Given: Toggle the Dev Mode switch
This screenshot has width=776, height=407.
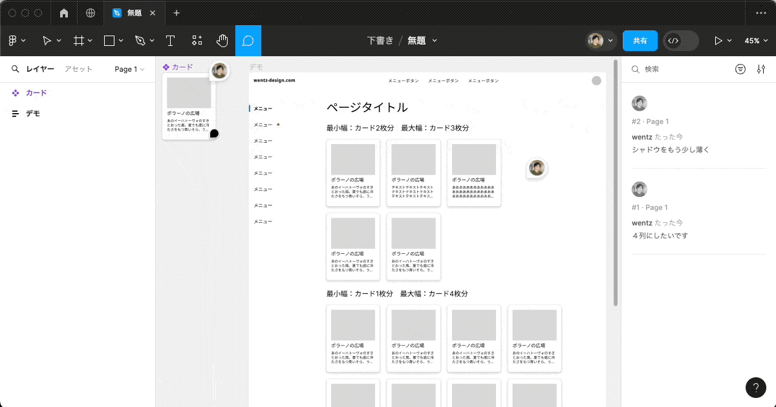Looking at the screenshot, I should 680,40.
